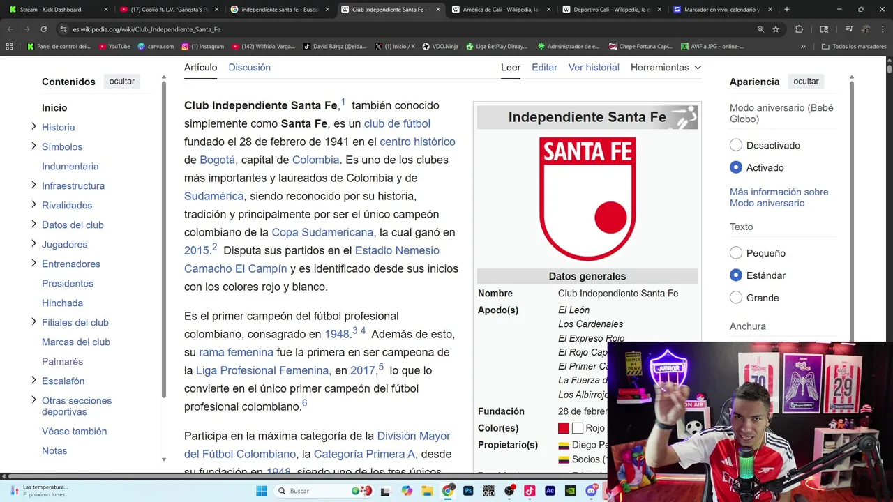Expand the Filiales del club section
Image resolution: width=893 pixels, height=502 pixels.
(x=33, y=321)
